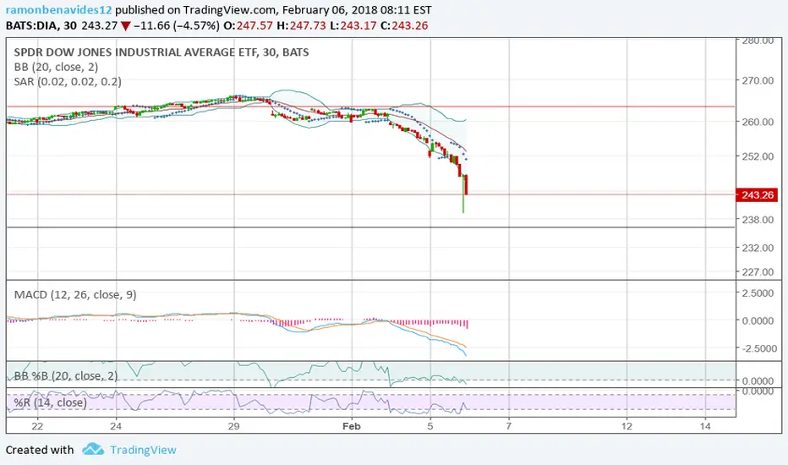Screen dimensions: 788x465
Task: Click the publish date February 06, 2018 08:11 EST
Action: [x=357, y=10]
